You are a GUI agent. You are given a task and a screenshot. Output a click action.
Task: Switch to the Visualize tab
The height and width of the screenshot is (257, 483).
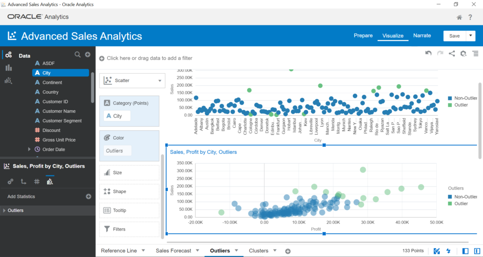(393, 36)
